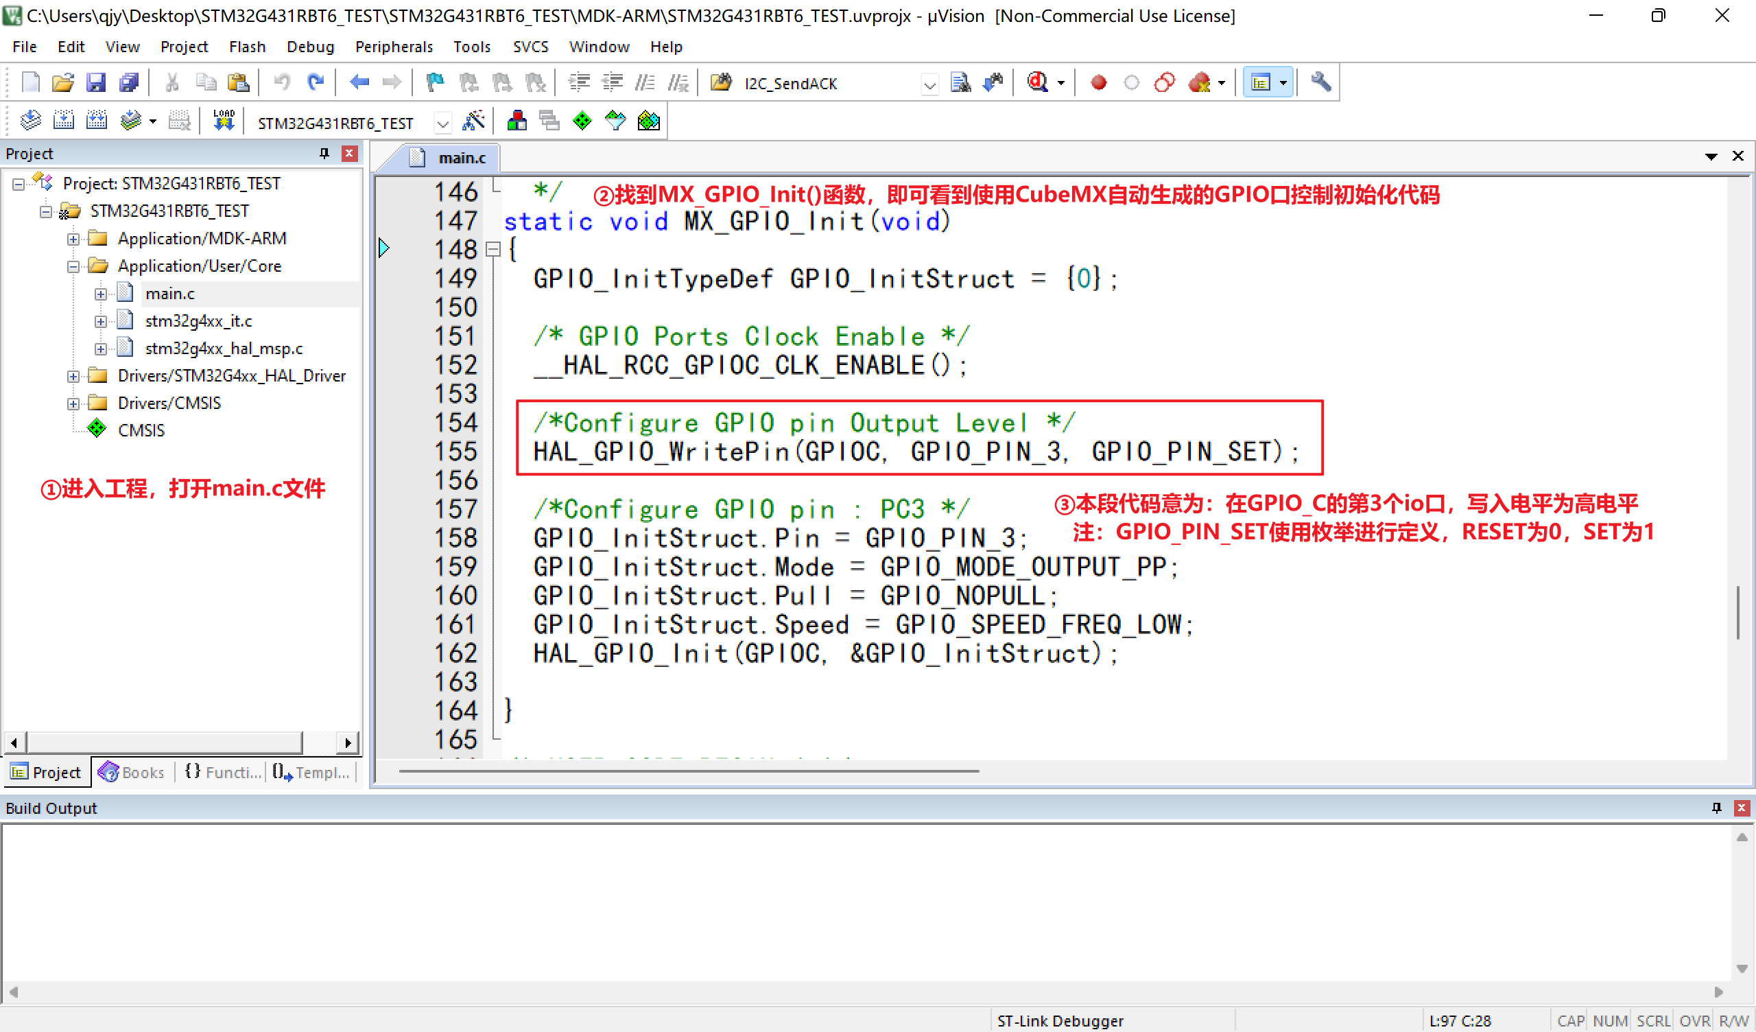1756x1032 pixels.
Task: Collapse Application/User/Core folder
Action: click(73, 266)
